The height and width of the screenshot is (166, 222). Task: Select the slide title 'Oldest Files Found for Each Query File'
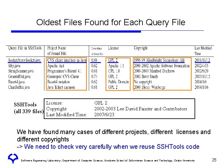tap(111, 22)
